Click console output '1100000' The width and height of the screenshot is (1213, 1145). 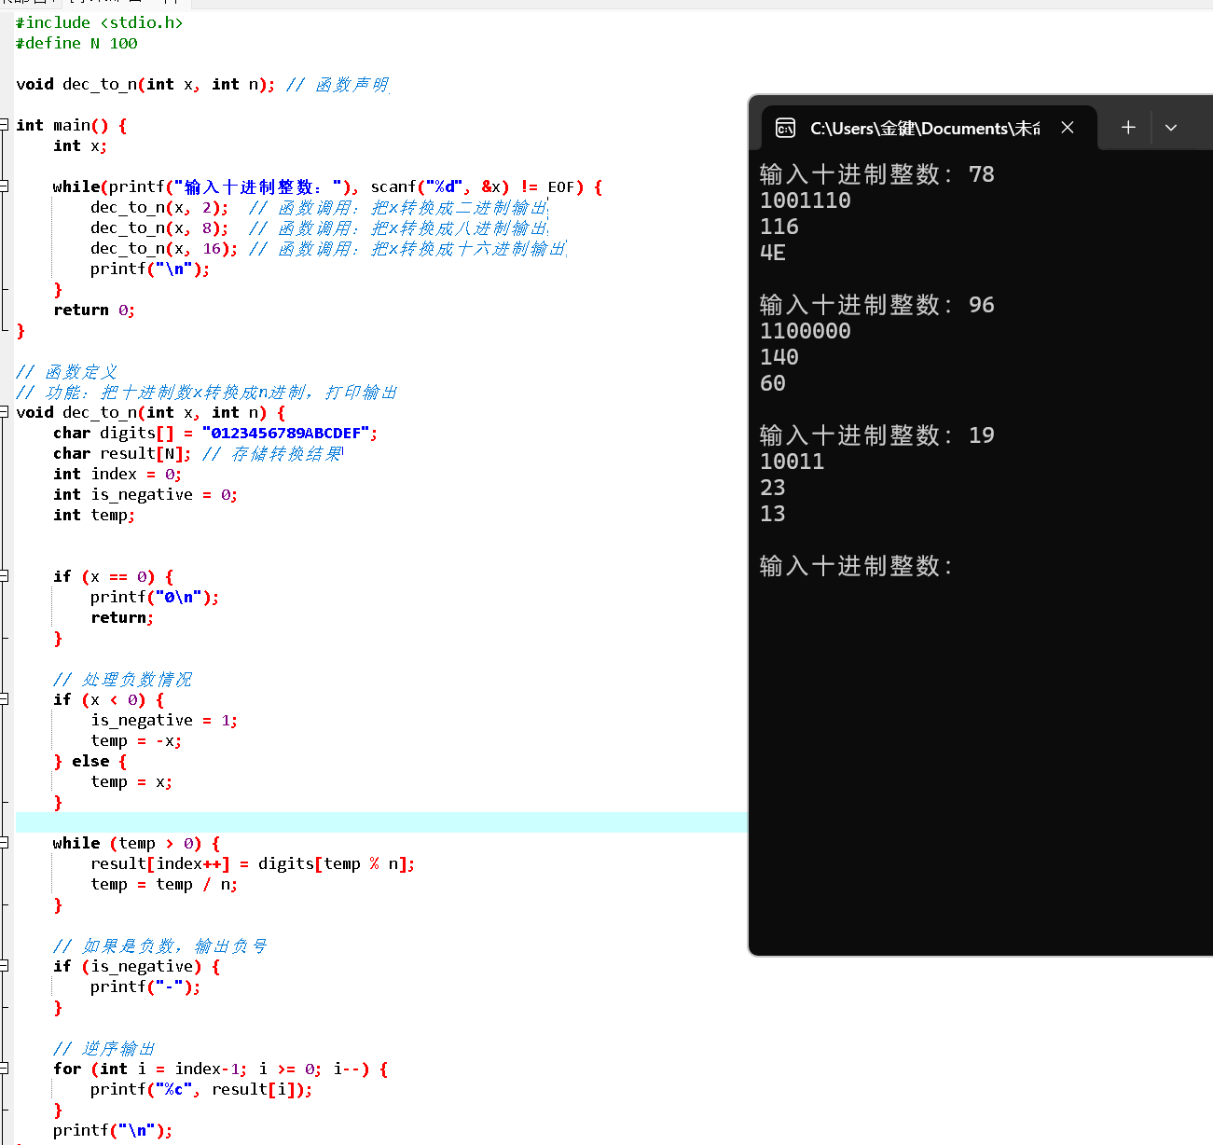point(806,331)
